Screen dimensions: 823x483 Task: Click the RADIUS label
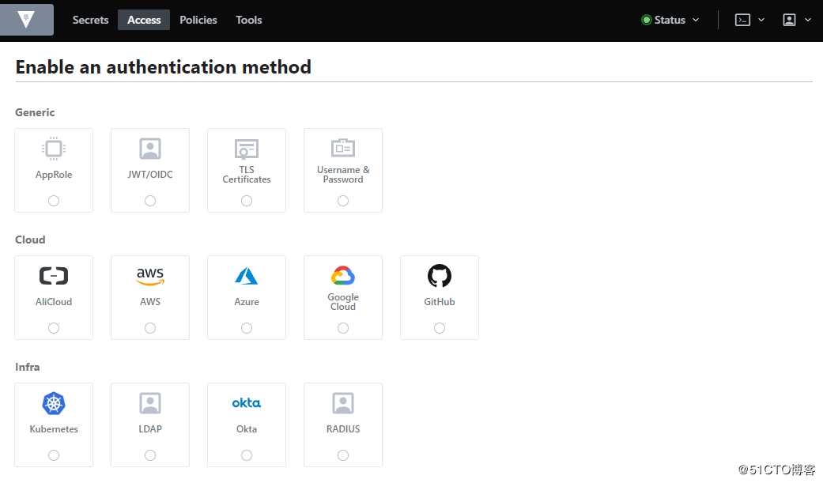(343, 429)
